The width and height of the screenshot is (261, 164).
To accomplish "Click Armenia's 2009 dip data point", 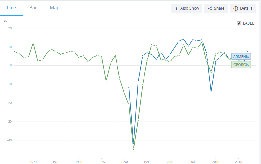I will [211, 91].
